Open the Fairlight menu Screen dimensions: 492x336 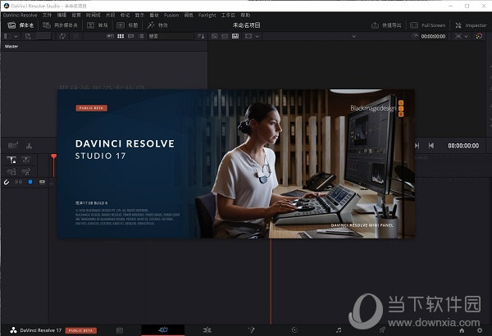pos(207,15)
